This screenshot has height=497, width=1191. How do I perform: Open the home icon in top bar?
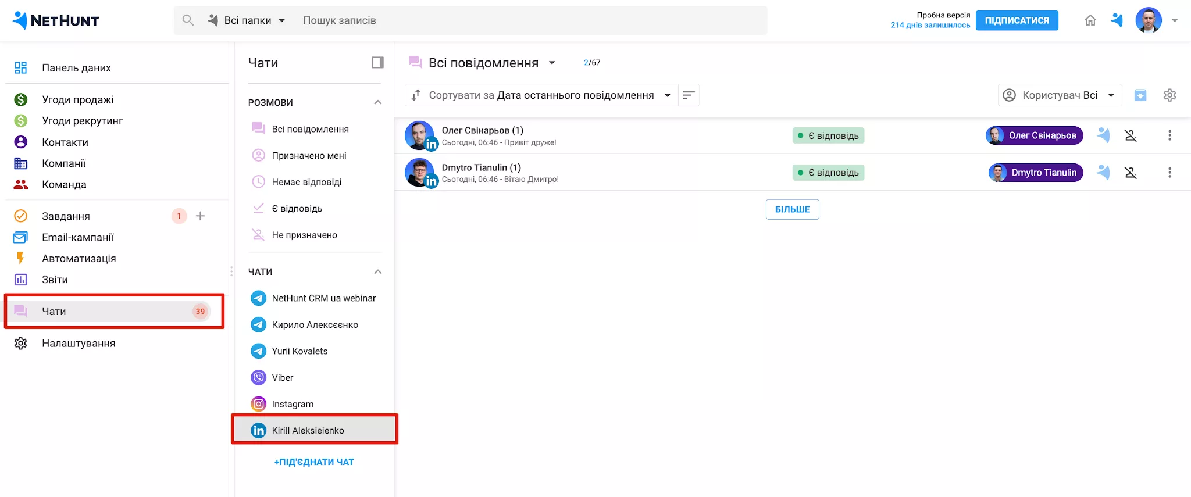click(x=1090, y=20)
